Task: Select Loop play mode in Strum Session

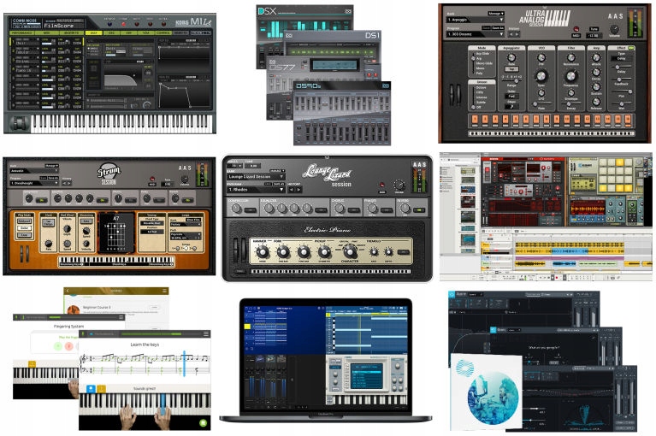Action: [x=24, y=235]
